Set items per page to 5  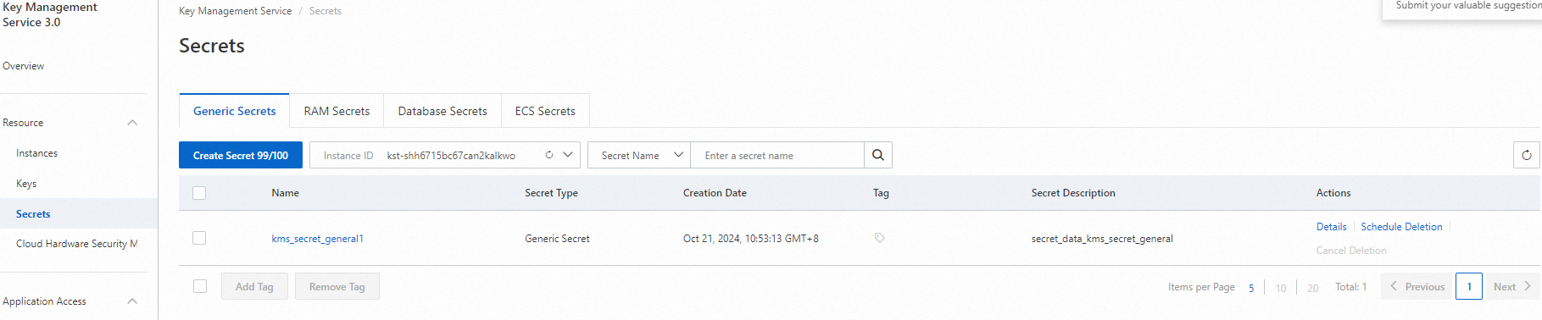[1251, 288]
